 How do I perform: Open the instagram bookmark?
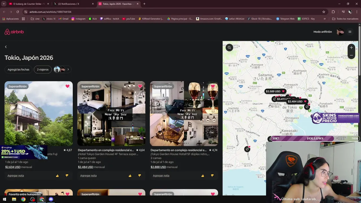[78, 19]
